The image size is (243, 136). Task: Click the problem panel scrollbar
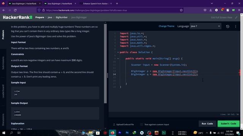click(106, 63)
